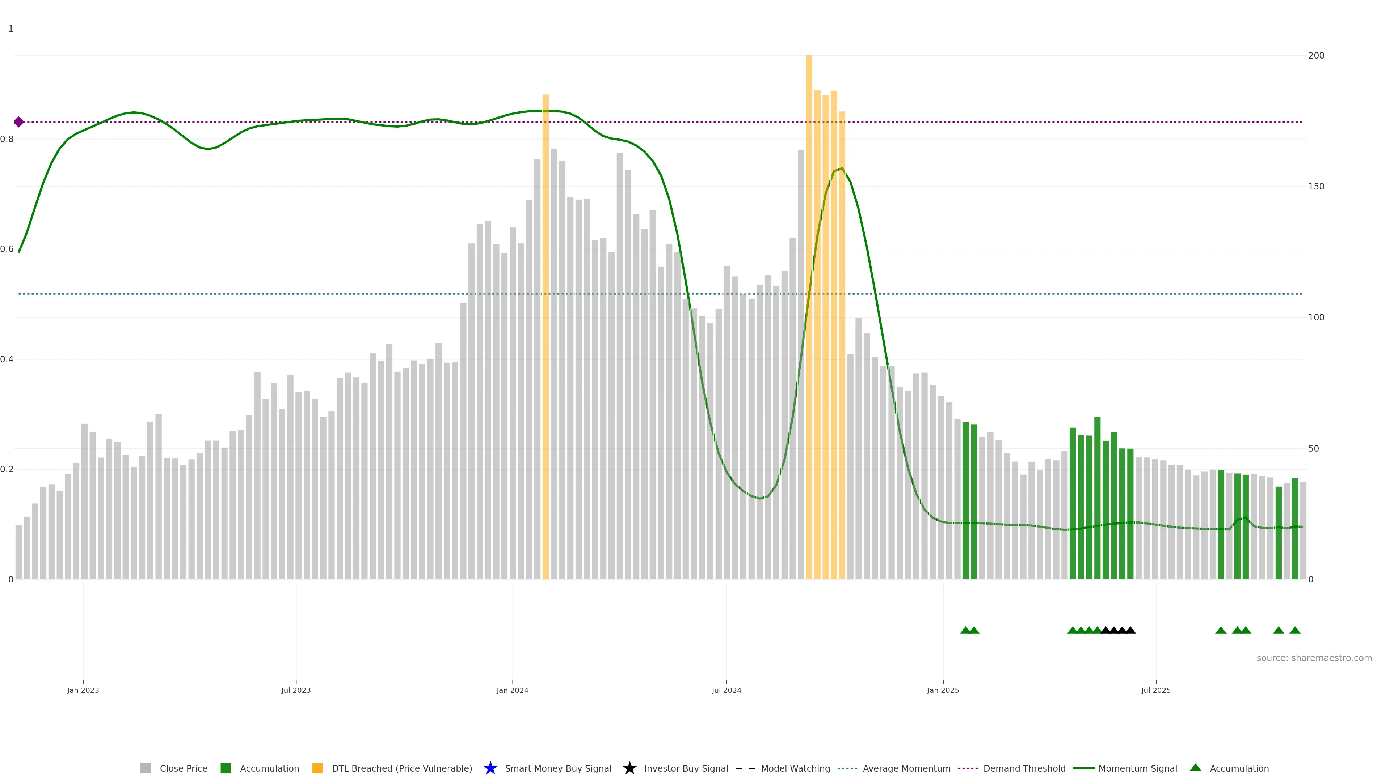Screen dimensions: 1390x781
Task: Hide the Momentum Signal series via legend text
Action: tap(1137, 768)
